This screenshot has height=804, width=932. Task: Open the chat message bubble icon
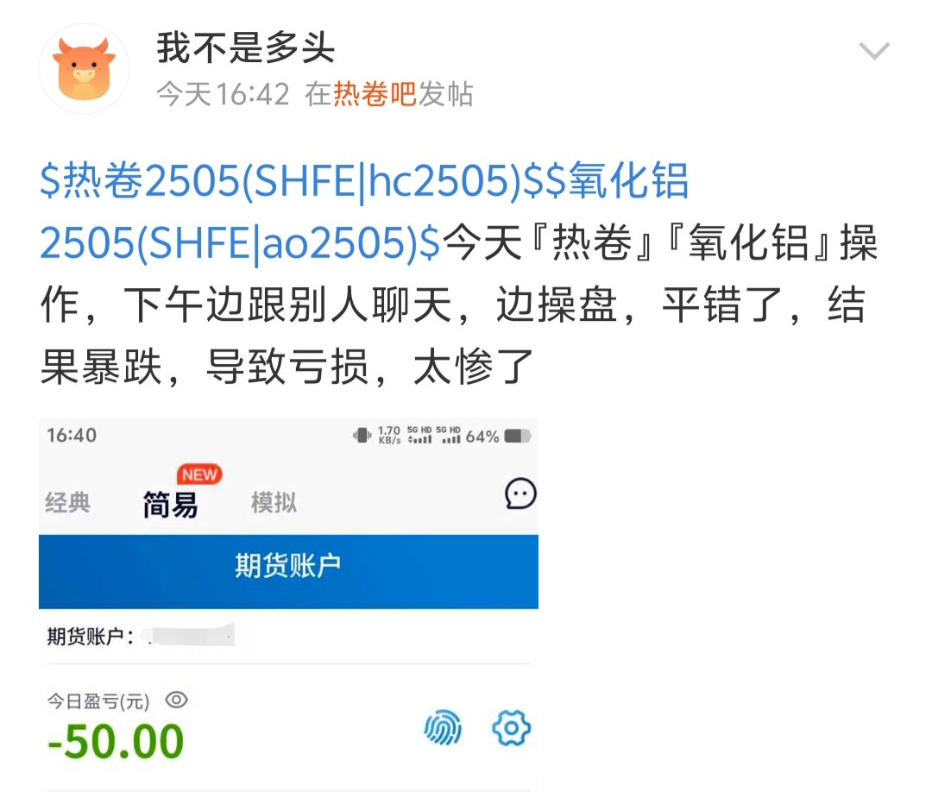520,493
